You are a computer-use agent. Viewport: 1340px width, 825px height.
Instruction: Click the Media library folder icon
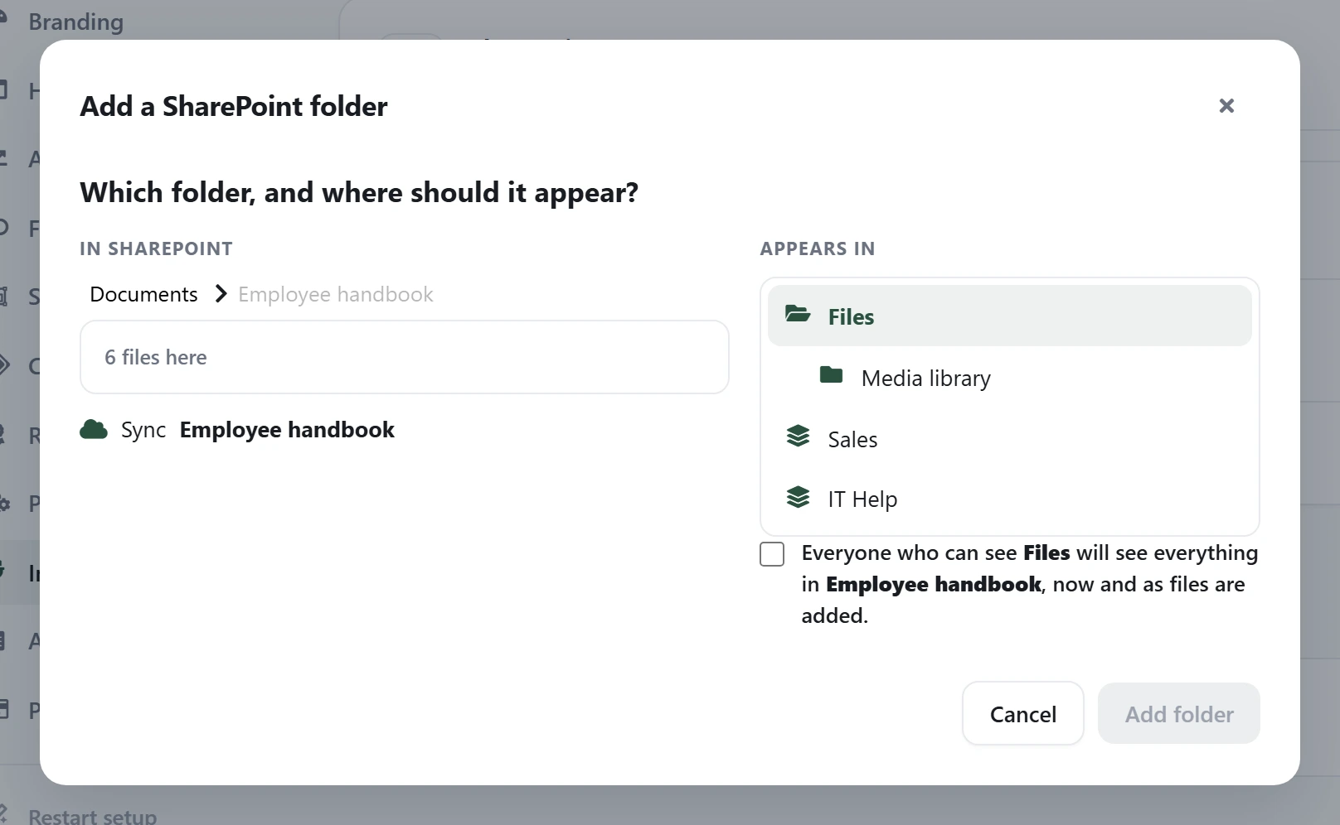point(831,375)
